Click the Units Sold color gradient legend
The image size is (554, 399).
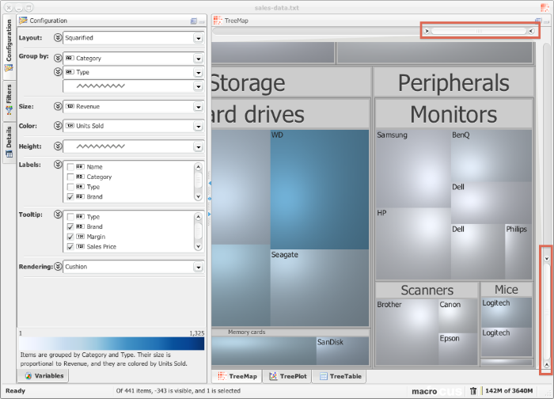click(111, 344)
